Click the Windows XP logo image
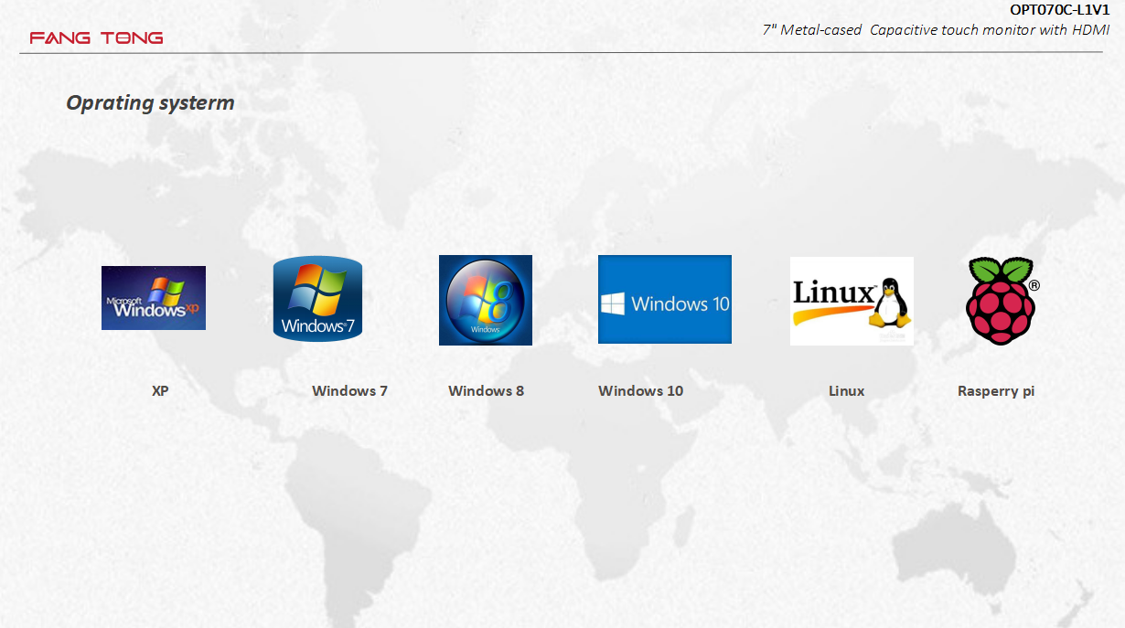 [x=154, y=298]
